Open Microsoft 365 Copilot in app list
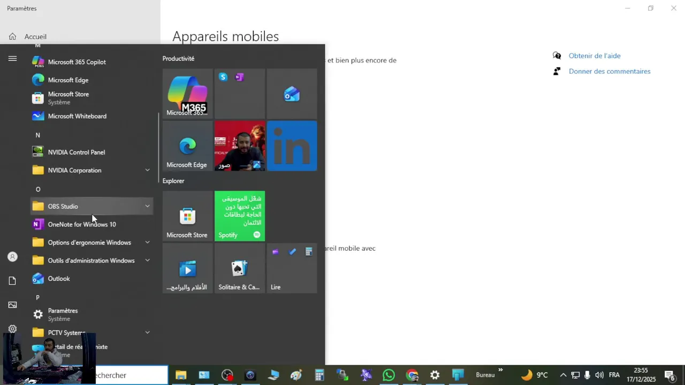 (92, 62)
